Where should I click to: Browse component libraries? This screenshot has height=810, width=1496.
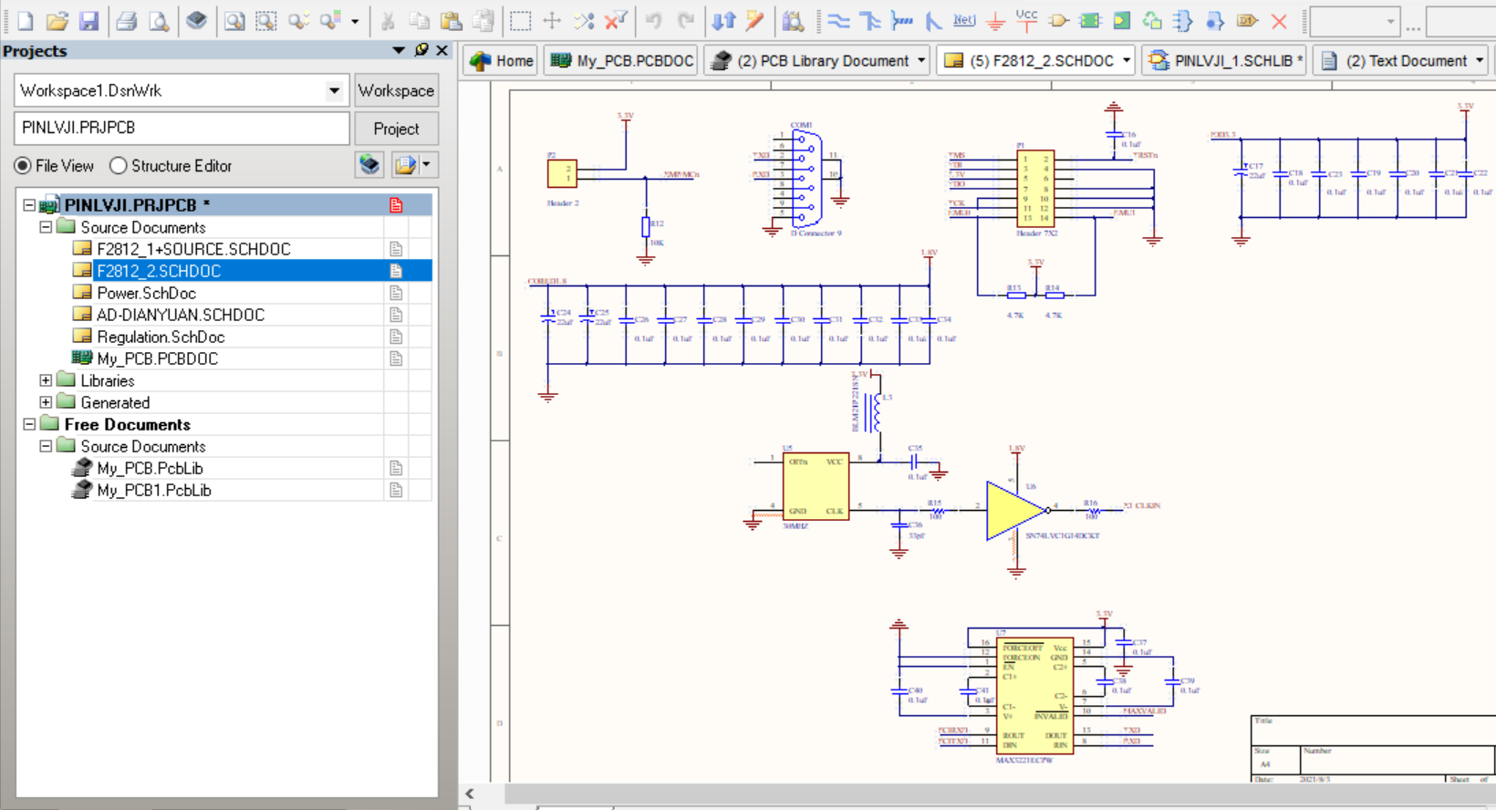(x=794, y=20)
